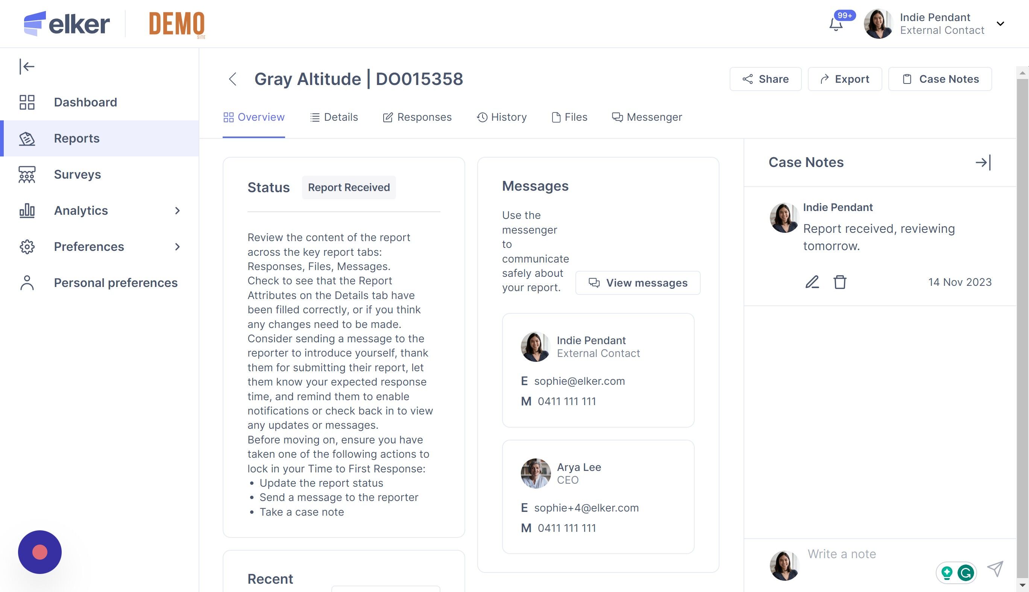Send the note with paper plane icon

[995, 568]
